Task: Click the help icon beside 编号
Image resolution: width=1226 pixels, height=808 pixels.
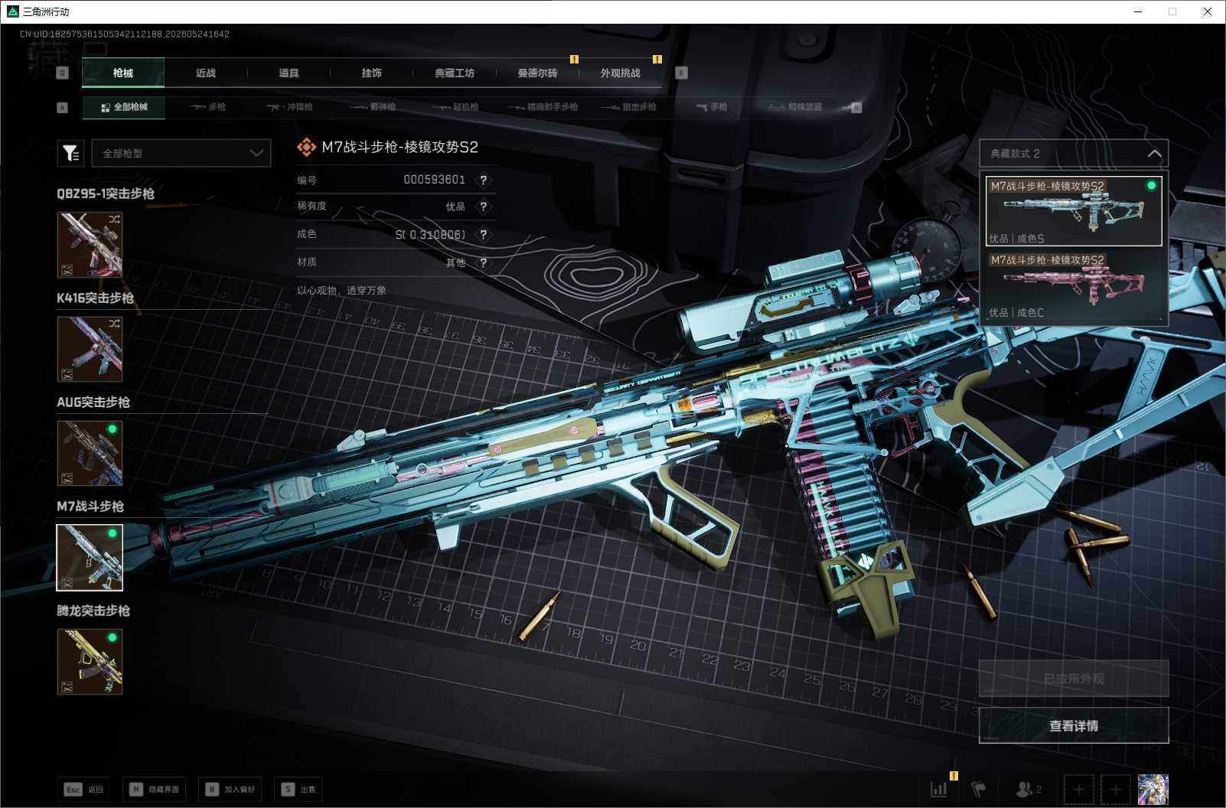Action: (x=483, y=180)
